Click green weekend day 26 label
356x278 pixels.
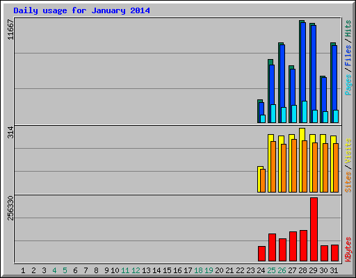pos(282,270)
